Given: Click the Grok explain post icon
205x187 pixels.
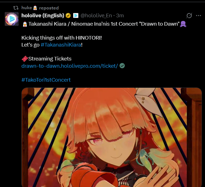Looking at the screenshot, I should [189, 16].
